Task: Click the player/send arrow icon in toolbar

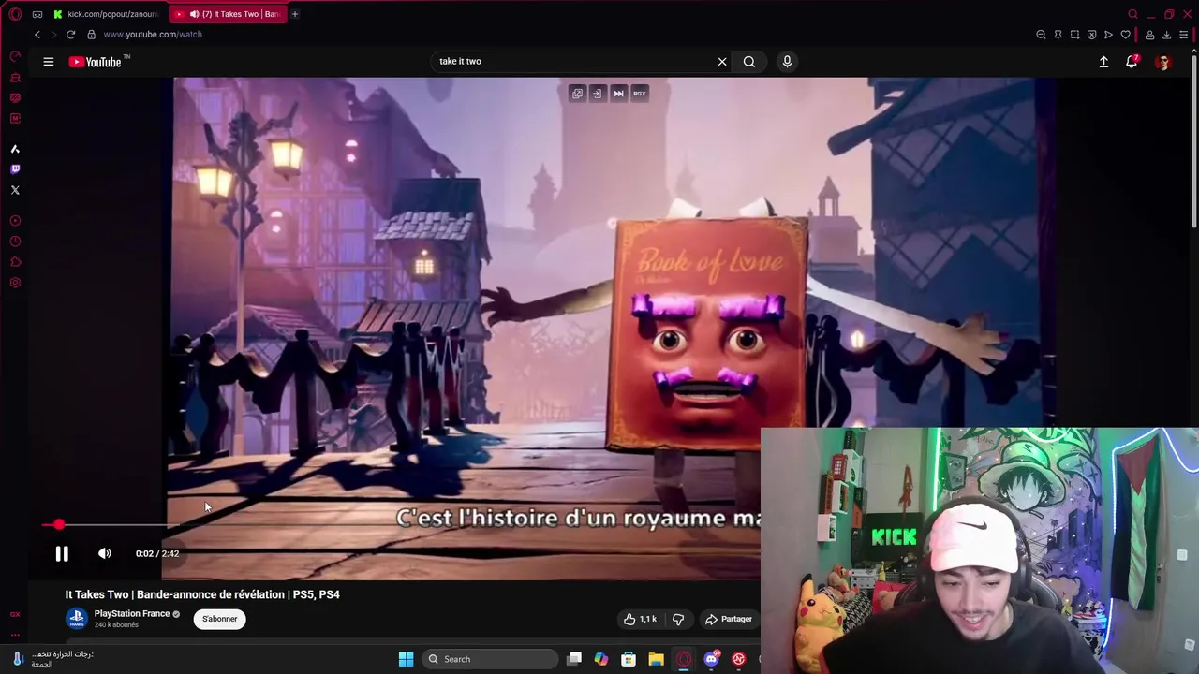Action: click(x=1108, y=35)
